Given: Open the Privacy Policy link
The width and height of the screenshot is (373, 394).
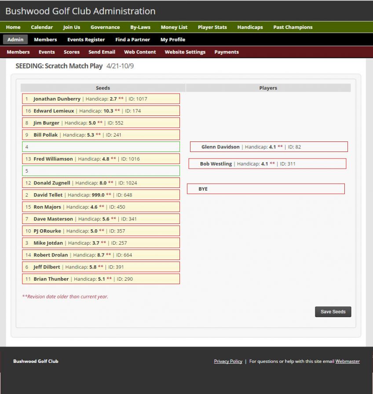Looking at the screenshot, I should click(x=228, y=361).
